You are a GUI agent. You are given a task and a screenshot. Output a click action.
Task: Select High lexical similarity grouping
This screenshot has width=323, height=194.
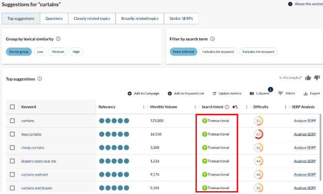point(76,52)
